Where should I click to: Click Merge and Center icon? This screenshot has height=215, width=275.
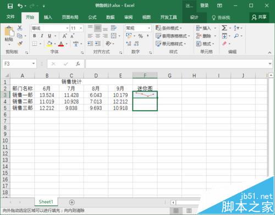coord(114,36)
